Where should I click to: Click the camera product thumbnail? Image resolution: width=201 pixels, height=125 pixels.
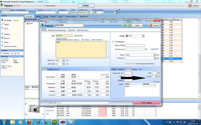(x=34, y=109)
